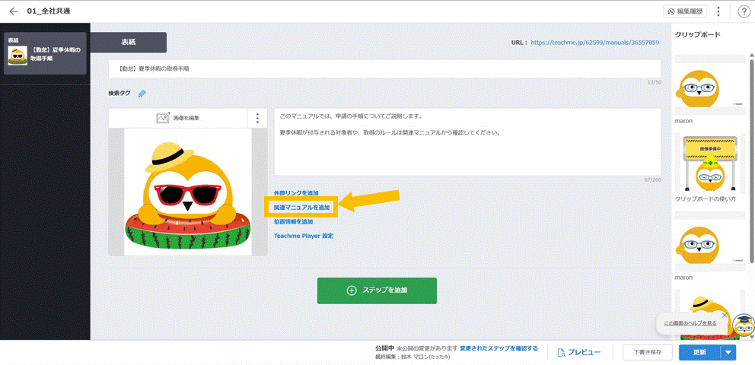Click the 01_全社共通 folder title

(x=49, y=11)
